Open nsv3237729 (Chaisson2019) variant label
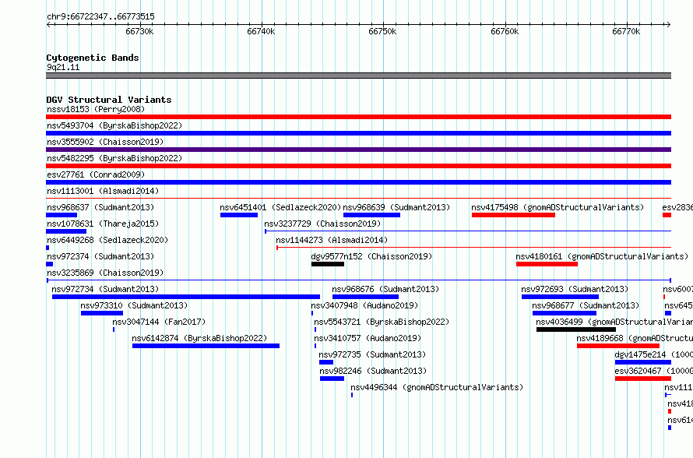 (x=322, y=224)
